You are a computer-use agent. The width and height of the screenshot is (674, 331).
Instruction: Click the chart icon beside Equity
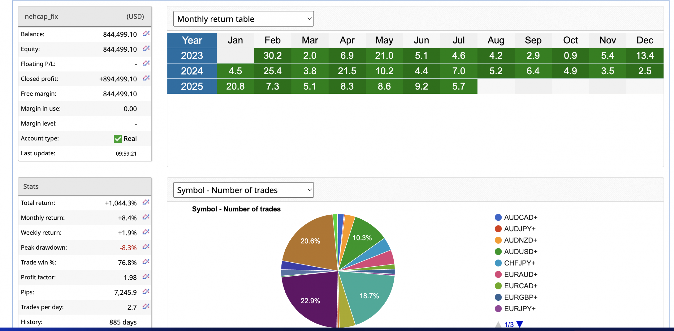(146, 48)
